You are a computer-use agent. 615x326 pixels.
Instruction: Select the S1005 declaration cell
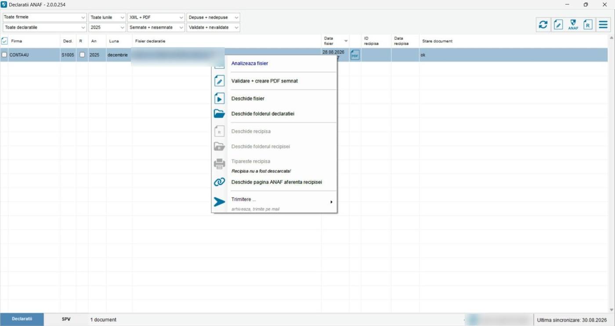click(x=68, y=55)
